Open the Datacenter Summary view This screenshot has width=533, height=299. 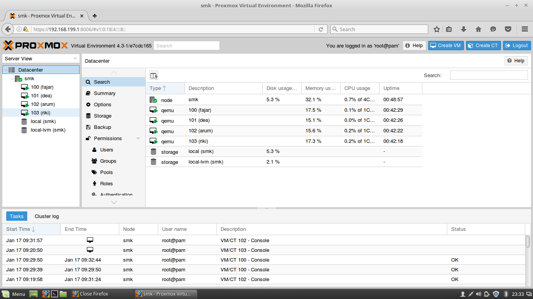pyautogui.click(x=114, y=93)
